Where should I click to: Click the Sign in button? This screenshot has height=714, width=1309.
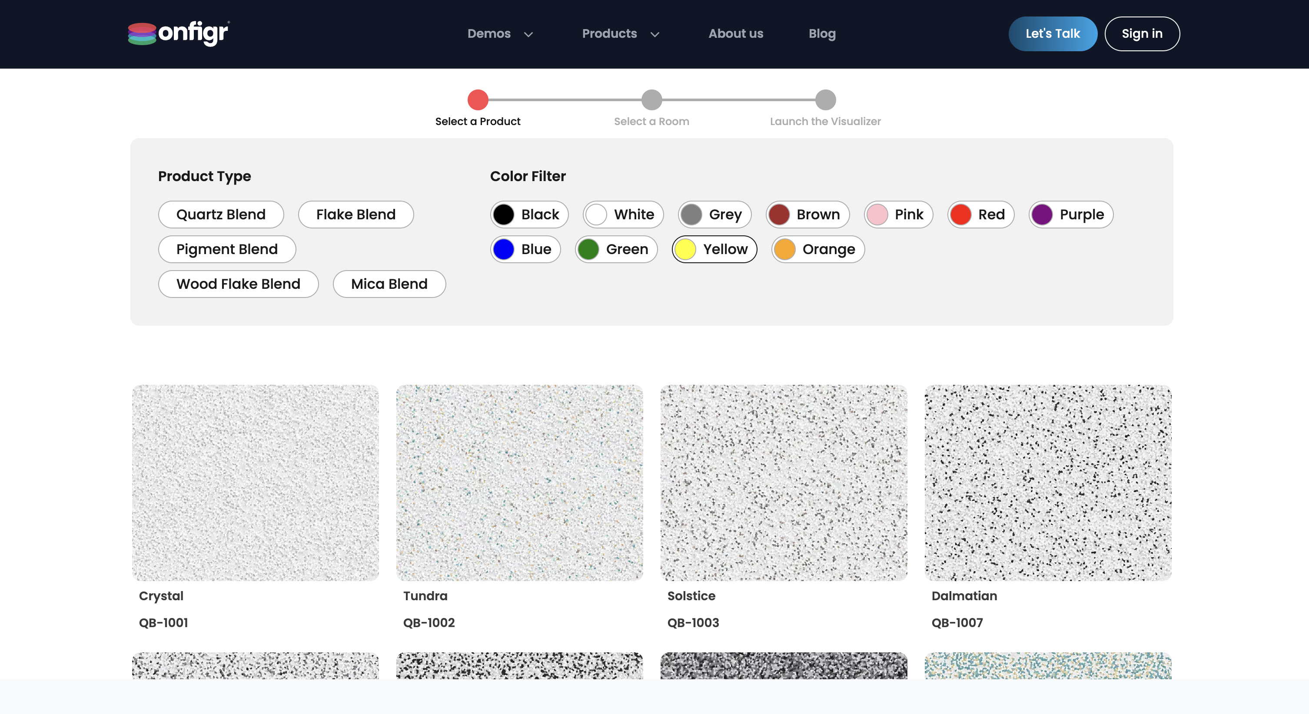coord(1141,33)
